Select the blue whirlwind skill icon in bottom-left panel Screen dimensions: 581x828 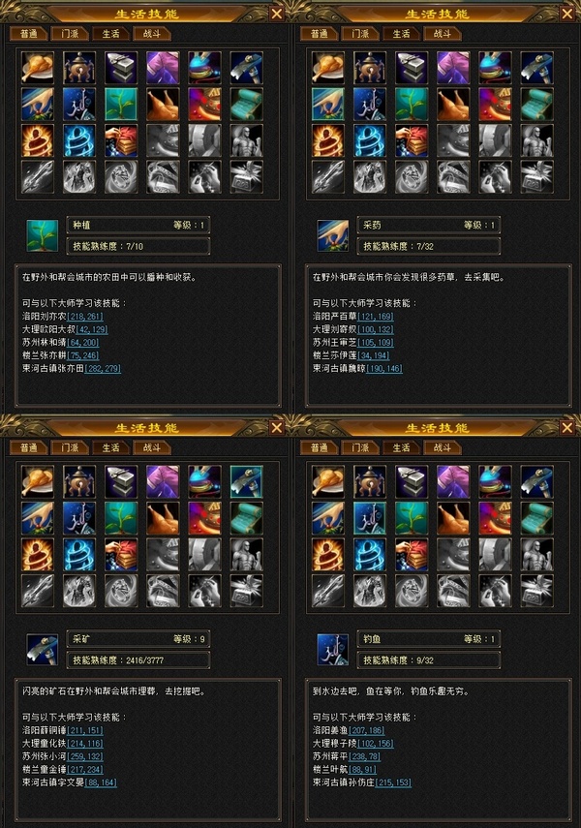pyautogui.click(x=79, y=555)
